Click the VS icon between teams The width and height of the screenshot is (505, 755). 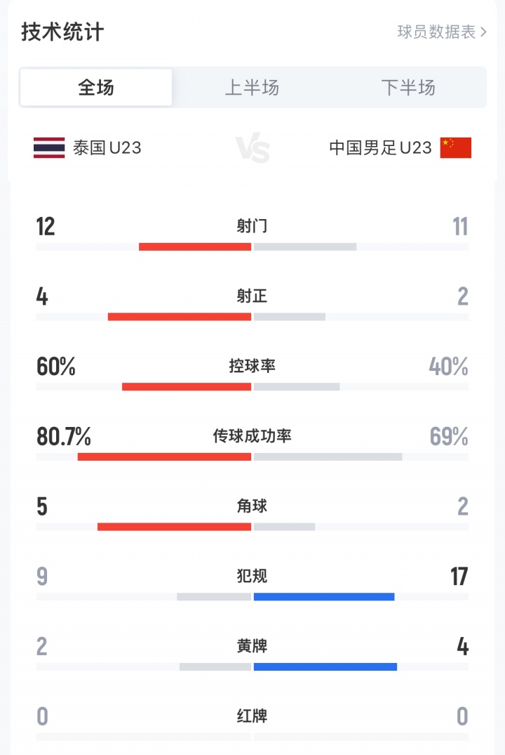(252, 149)
